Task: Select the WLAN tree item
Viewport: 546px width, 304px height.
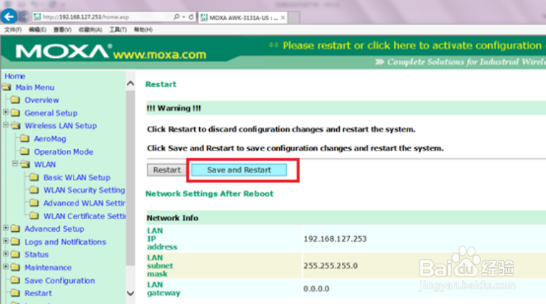Action: tap(44, 165)
